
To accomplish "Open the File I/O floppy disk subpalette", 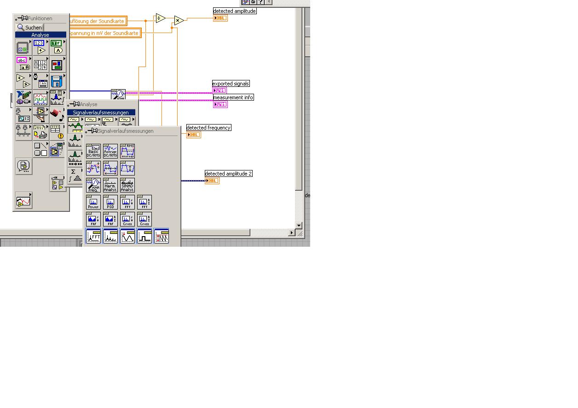I will (57, 81).
